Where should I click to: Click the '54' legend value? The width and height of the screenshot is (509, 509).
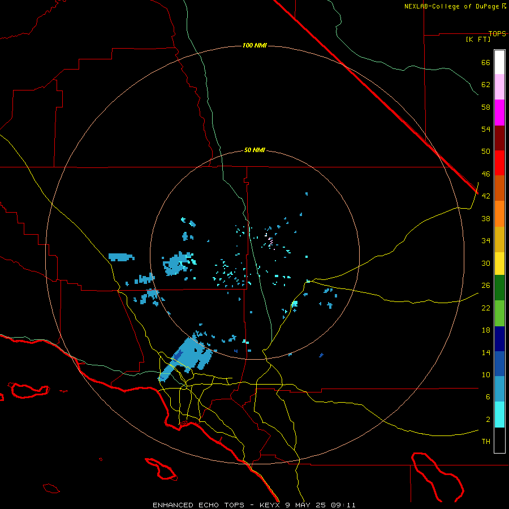[x=486, y=129]
